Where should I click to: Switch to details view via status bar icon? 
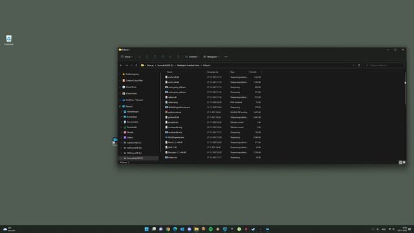tap(400, 162)
